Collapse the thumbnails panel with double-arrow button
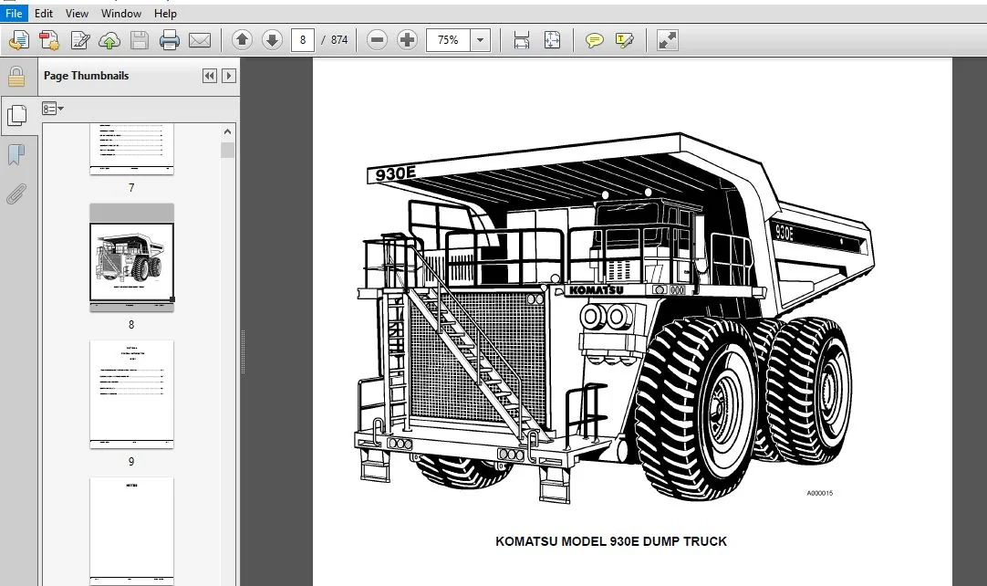Viewport: 987px width, 586px height. point(210,76)
